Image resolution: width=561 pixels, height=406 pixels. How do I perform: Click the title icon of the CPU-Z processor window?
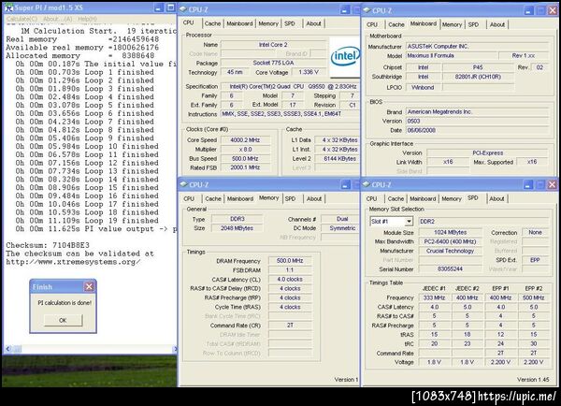click(x=183, y=9)
